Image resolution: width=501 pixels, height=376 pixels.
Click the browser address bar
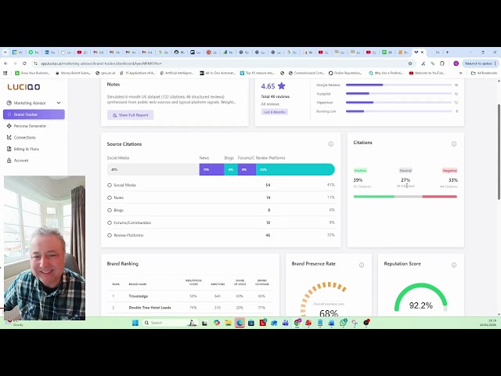221,63
